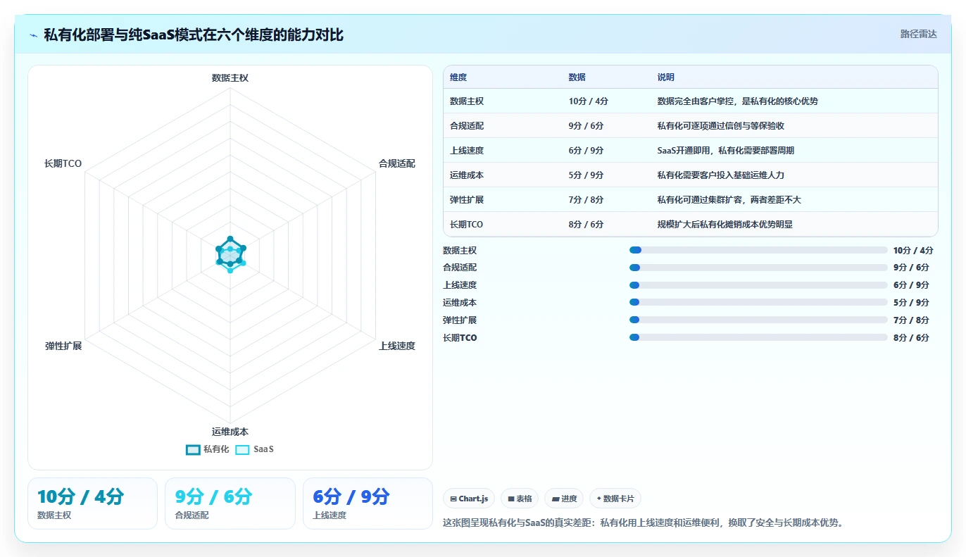The width and height of the screenshot is (966, 557).
Task: Click the 弹性扩展 progress bar
Action: (758, 320)
